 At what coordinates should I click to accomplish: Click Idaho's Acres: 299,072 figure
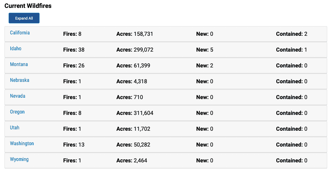(x=135, y=50)
